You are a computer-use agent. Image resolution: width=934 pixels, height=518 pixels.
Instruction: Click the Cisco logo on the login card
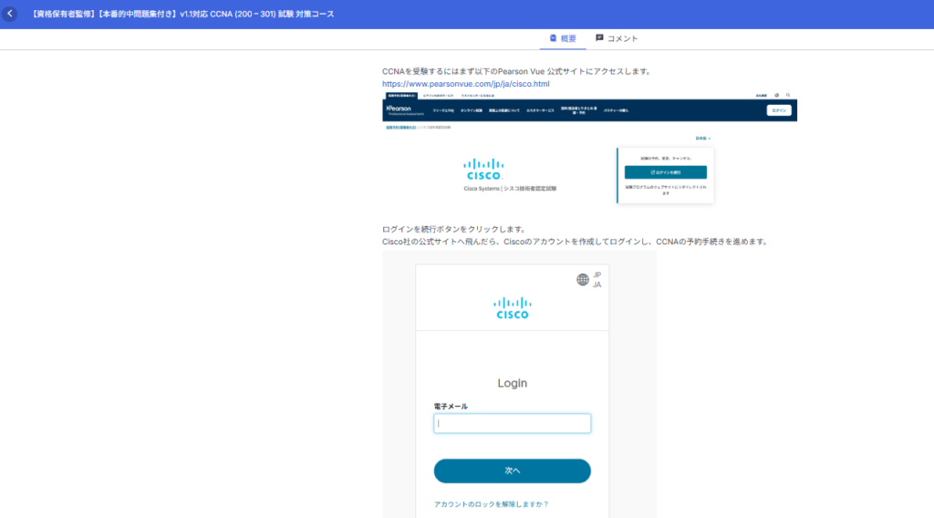pyautogui.click(x=512, y=308)
